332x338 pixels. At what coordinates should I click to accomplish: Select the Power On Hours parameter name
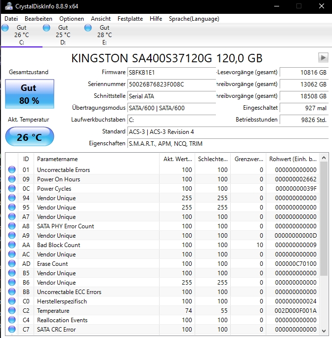[58, 179]
